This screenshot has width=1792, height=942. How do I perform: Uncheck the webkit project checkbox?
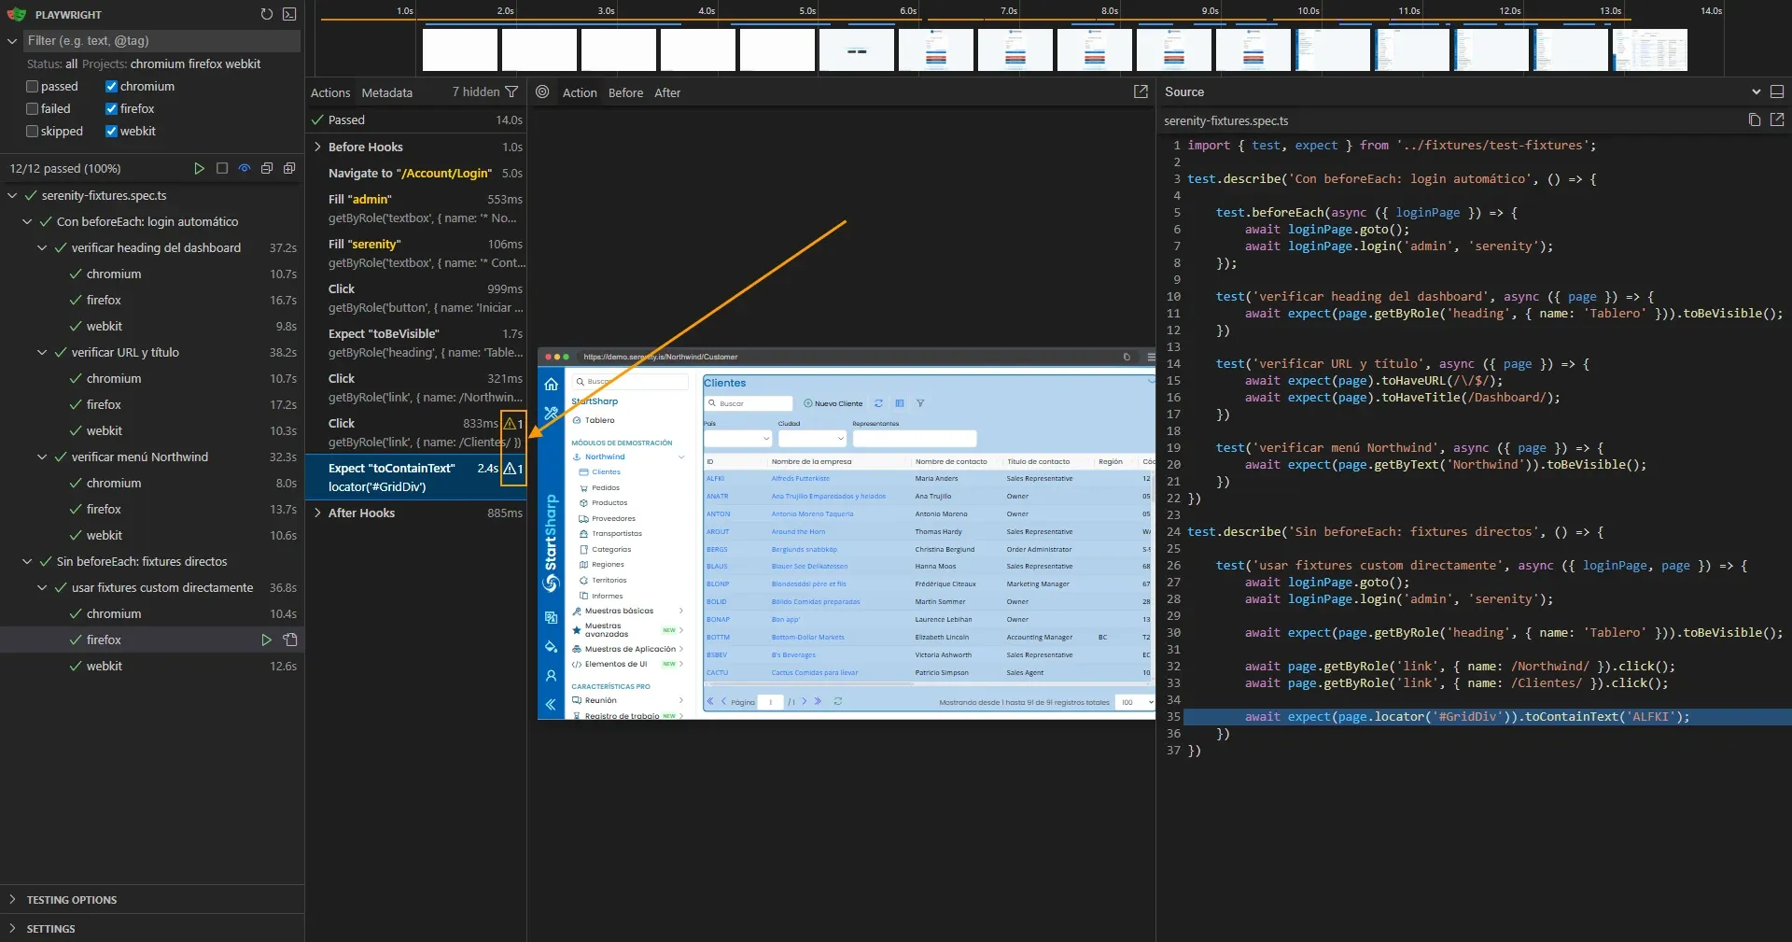click(111, 131)
